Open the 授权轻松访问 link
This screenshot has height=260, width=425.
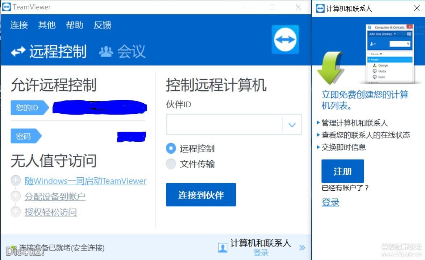[51, 212]
